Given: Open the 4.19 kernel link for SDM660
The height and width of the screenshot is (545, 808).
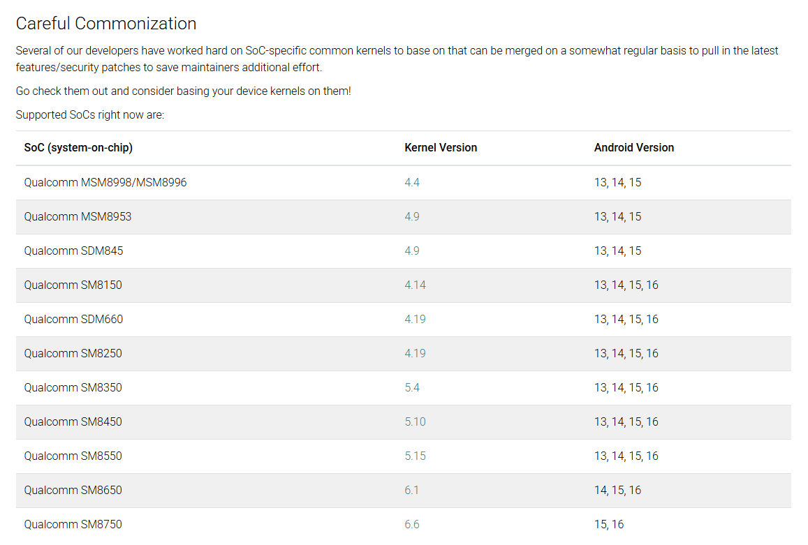Looking at the screenshot, I should point(415,320).
